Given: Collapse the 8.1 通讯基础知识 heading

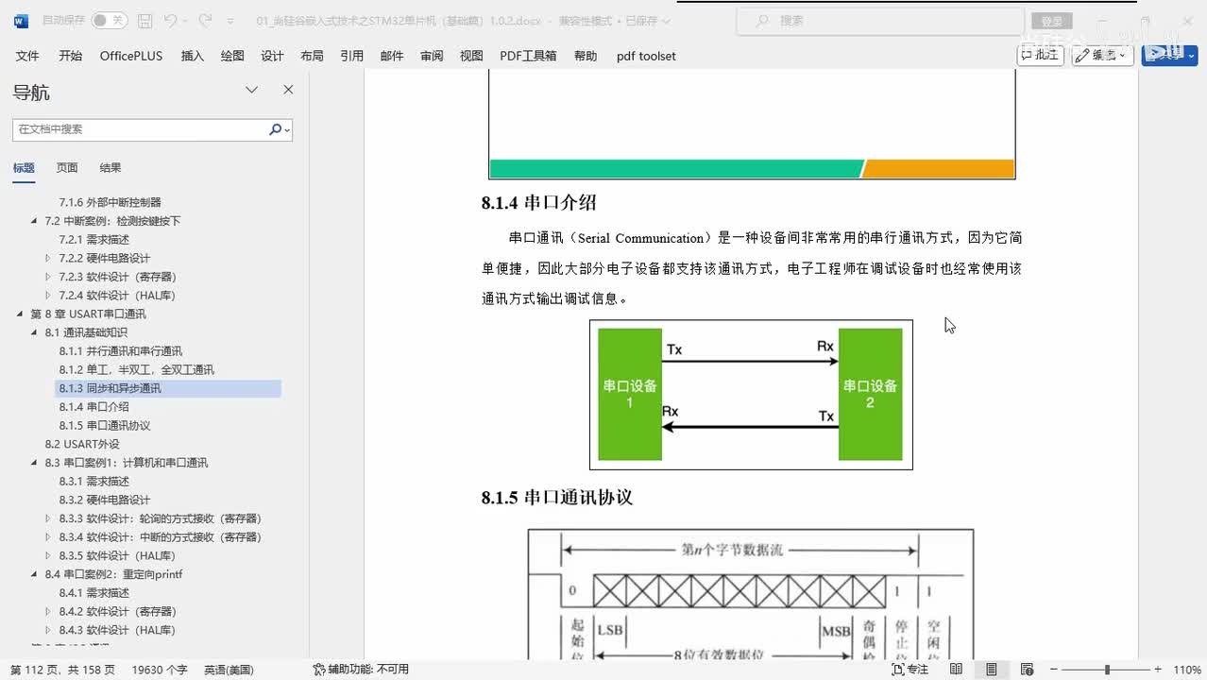Looking at the screenshot, I should pyautogui.click(x=34, y=332).
